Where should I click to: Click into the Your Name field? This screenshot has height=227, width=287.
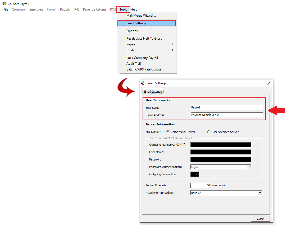pyautogui.click(x=226, y=107)
